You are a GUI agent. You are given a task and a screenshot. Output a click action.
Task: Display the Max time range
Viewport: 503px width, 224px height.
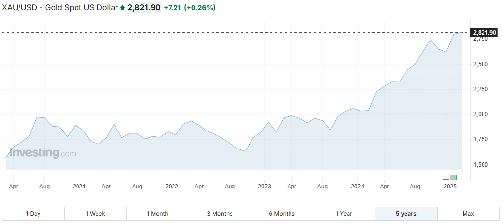click(x=468, y=214)
